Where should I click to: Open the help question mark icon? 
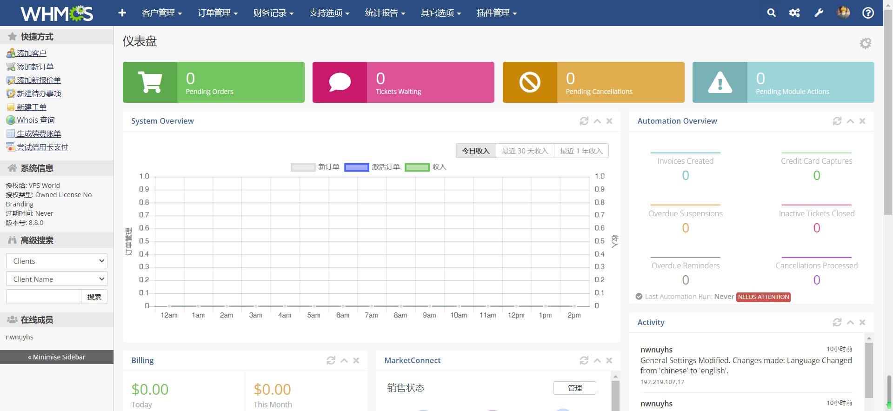(x=868, y=13)
